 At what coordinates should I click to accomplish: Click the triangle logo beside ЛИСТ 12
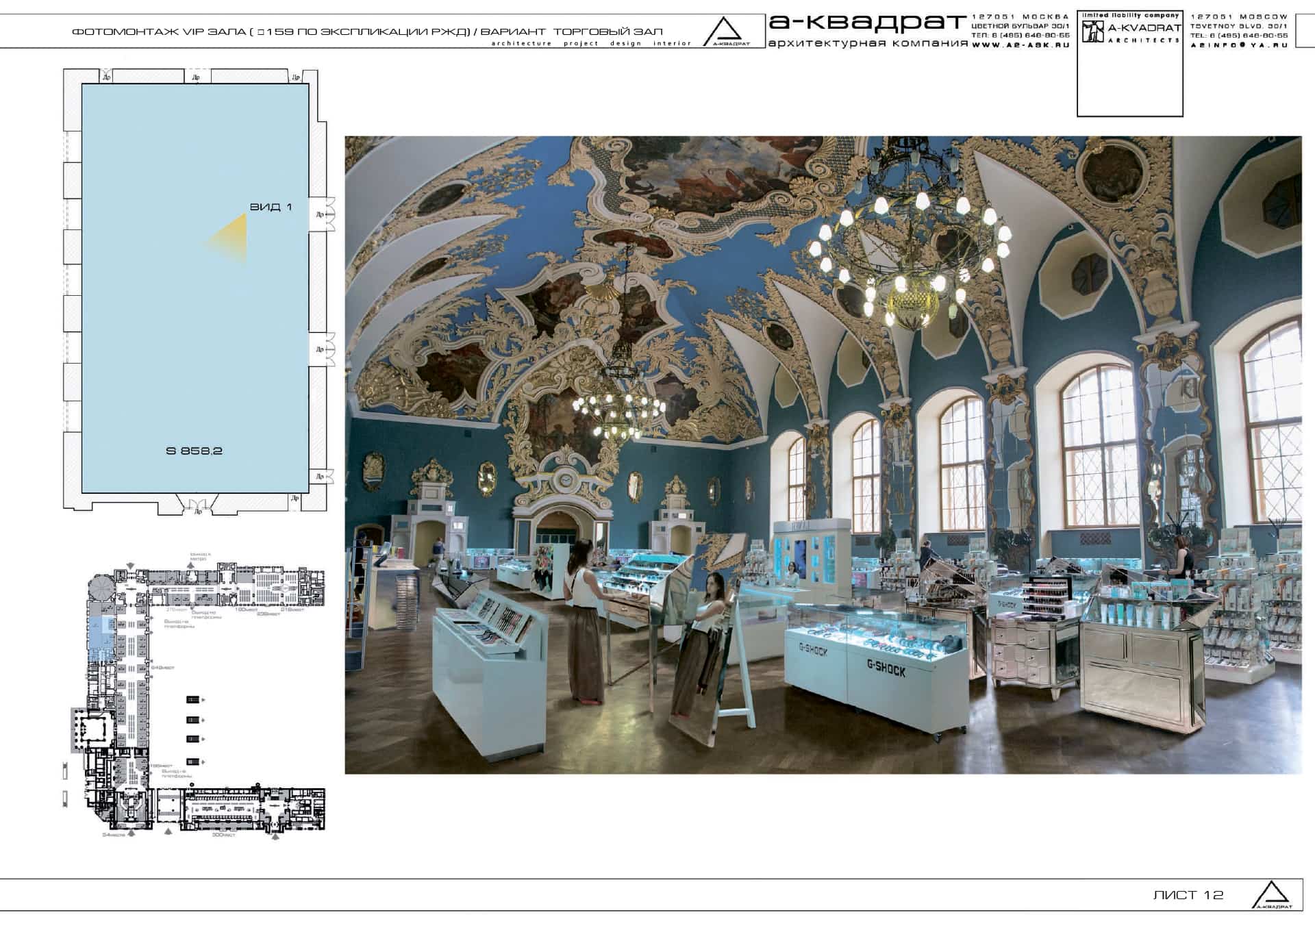1273,895
